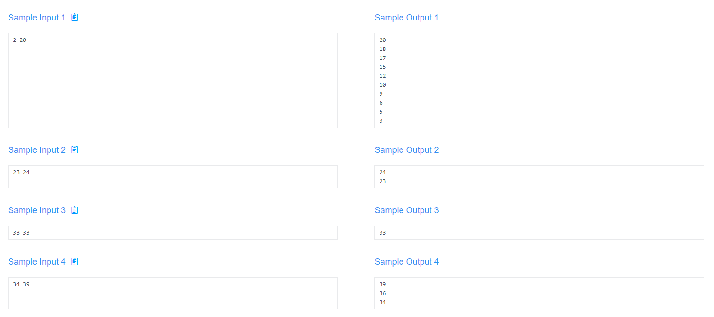
Task: Open the Sample Output 2 heading link
Action: click(x=407, y=149)
